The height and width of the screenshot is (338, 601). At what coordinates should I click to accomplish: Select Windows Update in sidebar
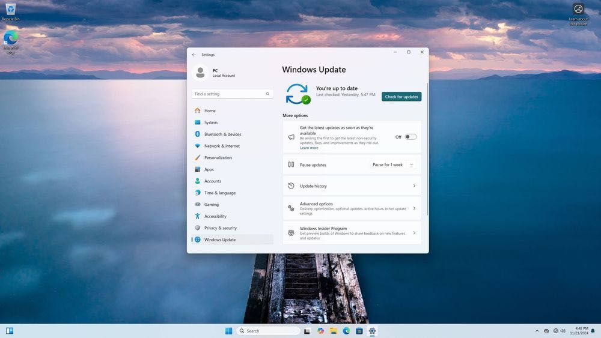232,240
